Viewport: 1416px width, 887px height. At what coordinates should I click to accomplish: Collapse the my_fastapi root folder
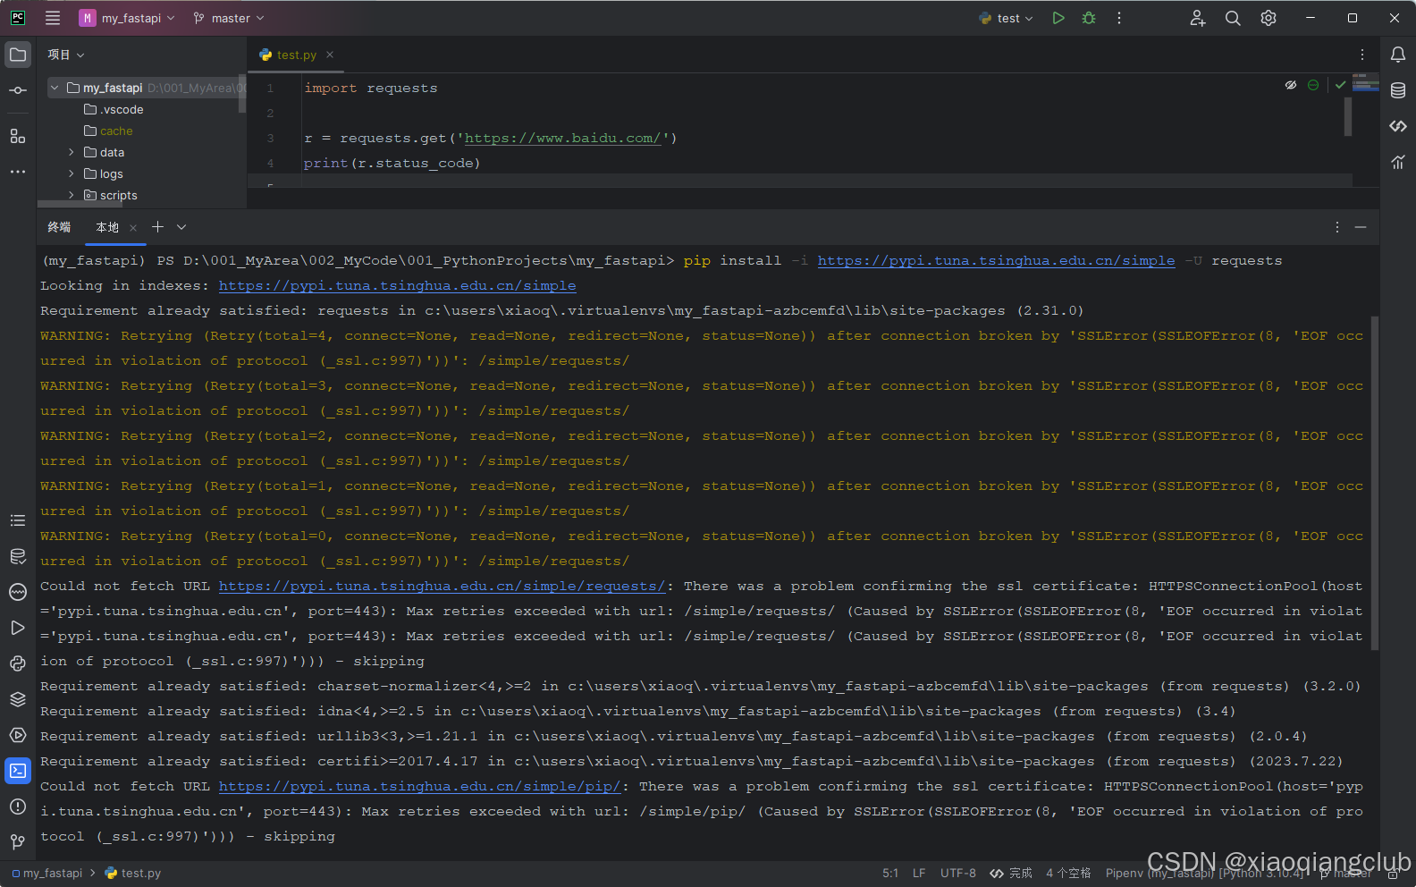(55, 88)
